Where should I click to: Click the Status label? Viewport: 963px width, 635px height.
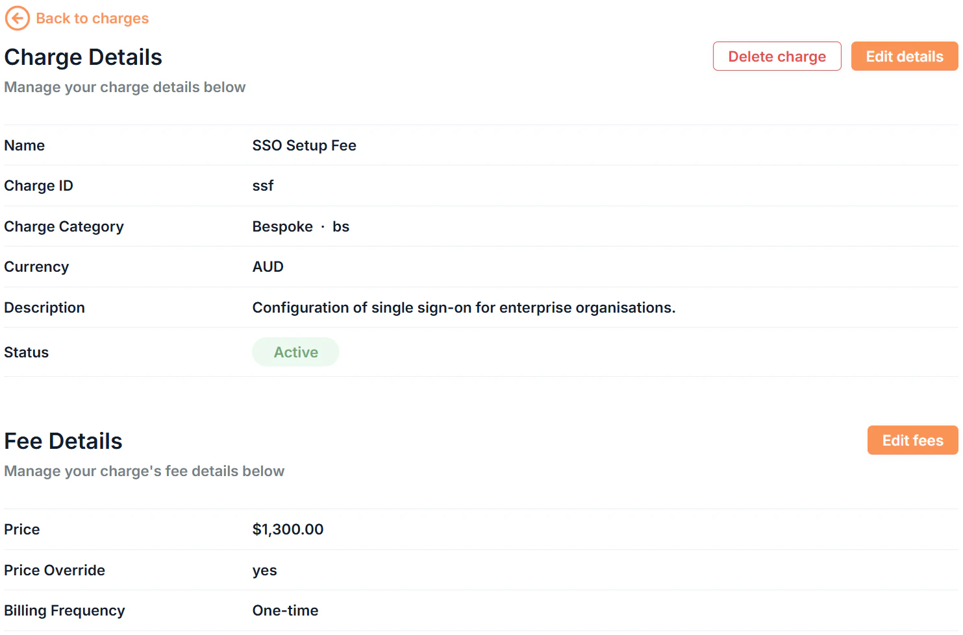pos(26,352)
